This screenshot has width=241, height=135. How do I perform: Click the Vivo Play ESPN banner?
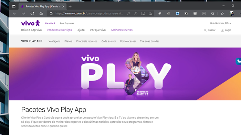pyautogui.click(x=125, y=74)
